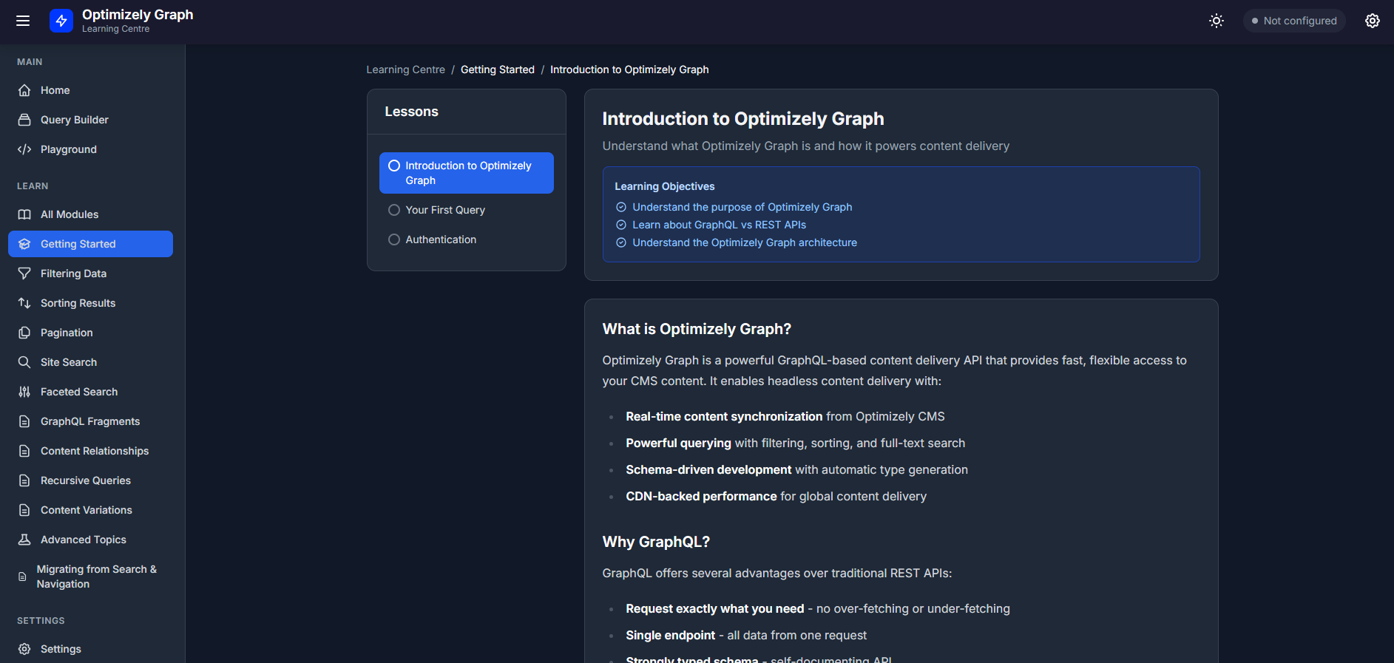This screenshot has height=663, width=1394.
Task: Click the Site Search magnifier icon
Action: coord(24,362)
